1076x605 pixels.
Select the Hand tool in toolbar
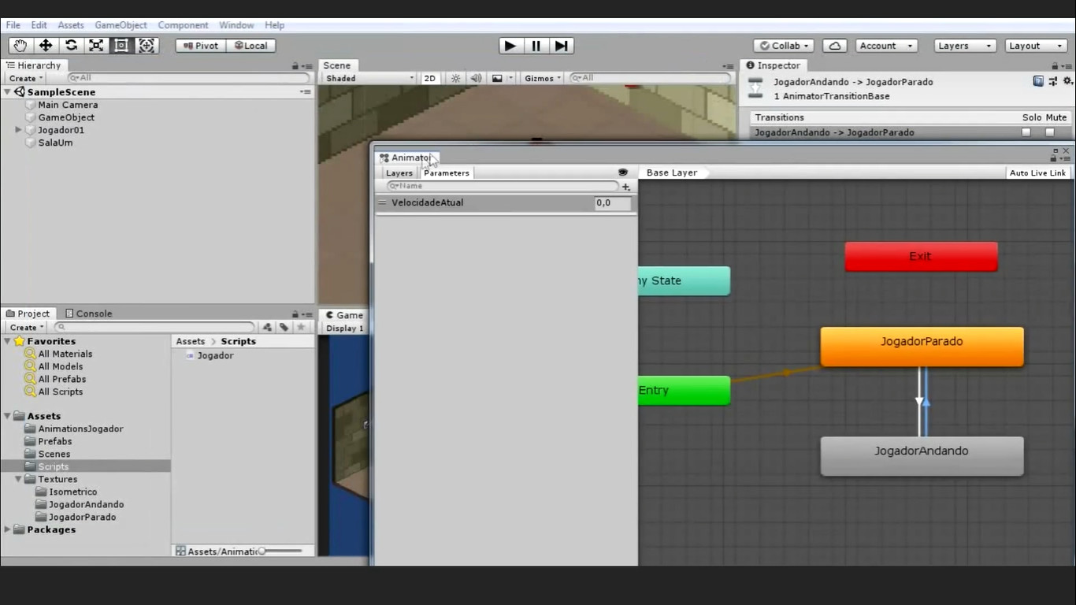[x=20, y=46]
